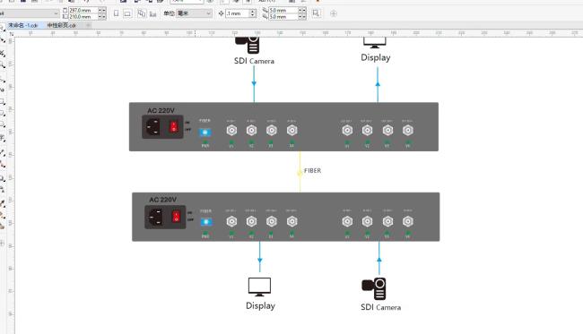
Task: Click the current page layout icon
Action: coord(152,13)
